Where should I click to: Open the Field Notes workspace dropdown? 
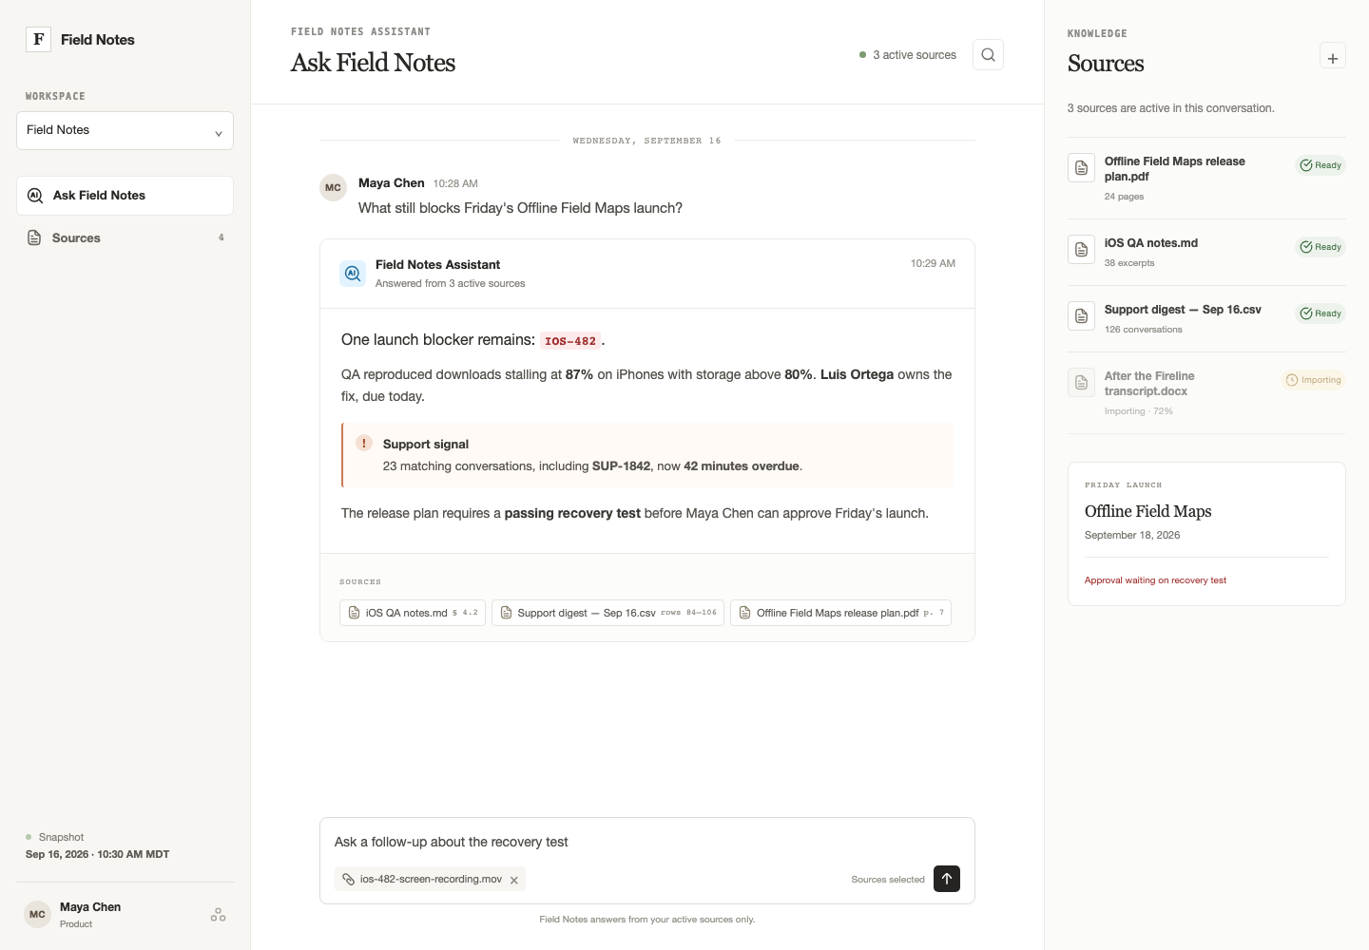(x=125, y=131)
